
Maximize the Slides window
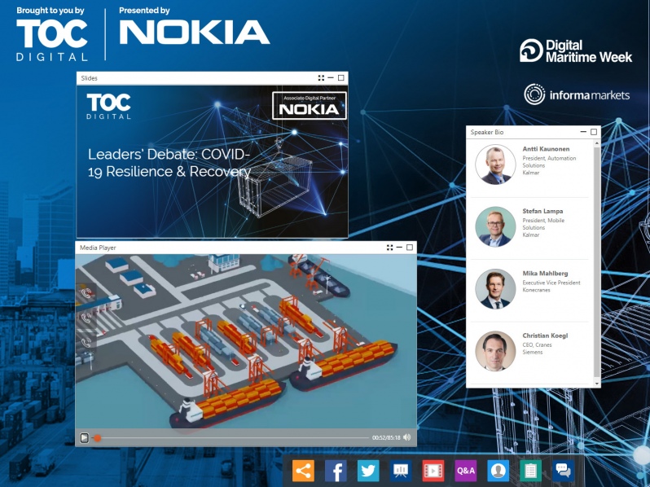point(340,78)
